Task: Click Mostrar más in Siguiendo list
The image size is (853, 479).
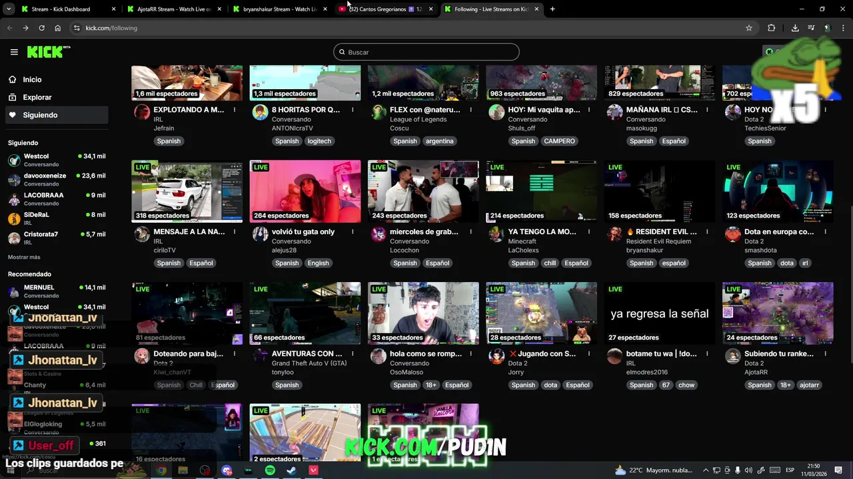Action: (24, 257)
